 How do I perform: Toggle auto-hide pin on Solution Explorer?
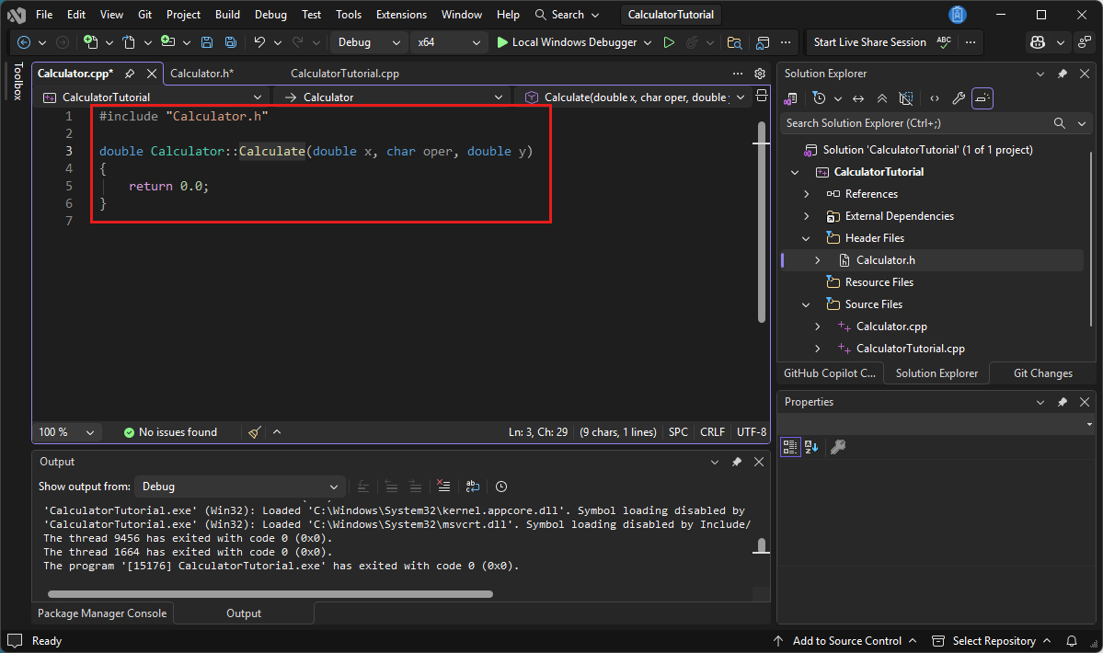pos(1063,73)
